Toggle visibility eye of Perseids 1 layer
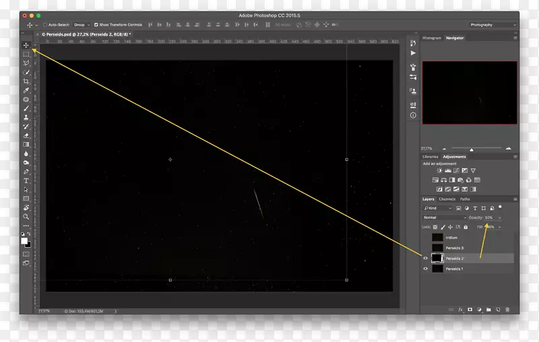Screen dimensions: 539x342 425,269
